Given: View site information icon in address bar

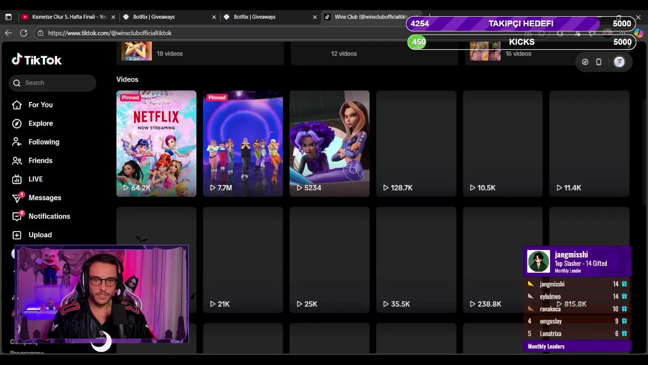Looking at the screenshot, I should coord(40,33).
